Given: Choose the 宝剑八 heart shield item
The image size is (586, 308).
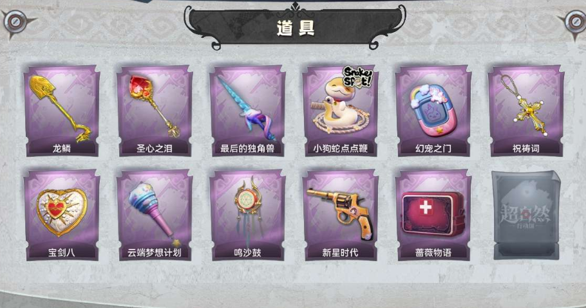Looking at the screenshot, I should 62,215.
